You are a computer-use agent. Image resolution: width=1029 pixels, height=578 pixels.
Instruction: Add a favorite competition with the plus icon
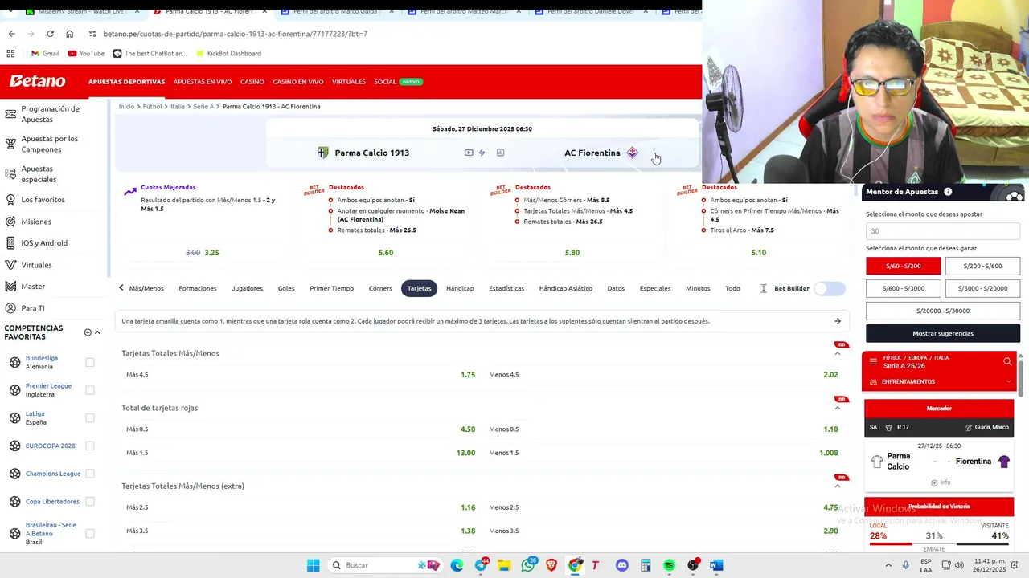pos(88,332)
